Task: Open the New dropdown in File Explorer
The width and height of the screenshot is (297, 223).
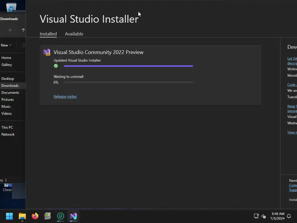Action: pos(6,45)
